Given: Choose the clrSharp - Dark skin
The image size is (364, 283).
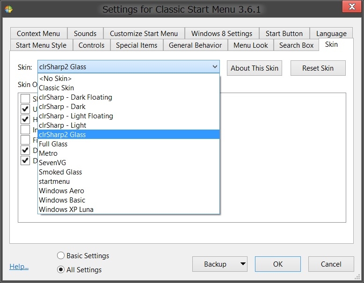Looking at the screenshot, I should tap(129, 107).
